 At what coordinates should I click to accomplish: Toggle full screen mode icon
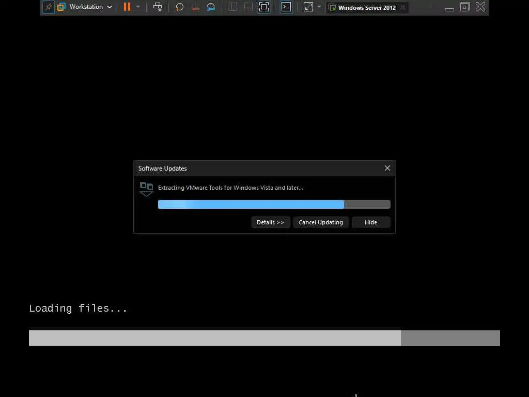[x=264, y=7]
